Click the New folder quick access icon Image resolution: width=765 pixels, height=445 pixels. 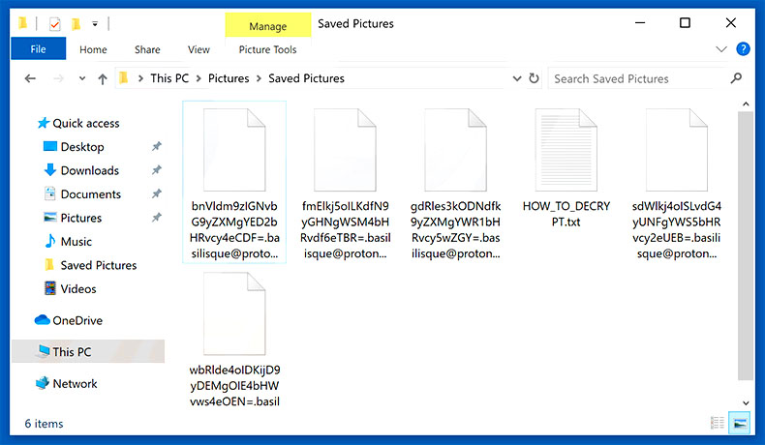coord(76,23)
